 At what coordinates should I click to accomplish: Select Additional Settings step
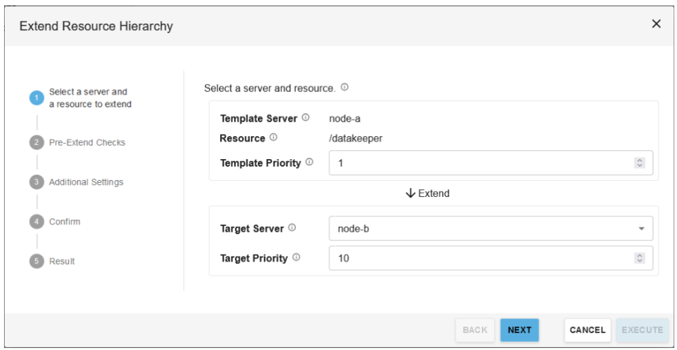point(86,182)
